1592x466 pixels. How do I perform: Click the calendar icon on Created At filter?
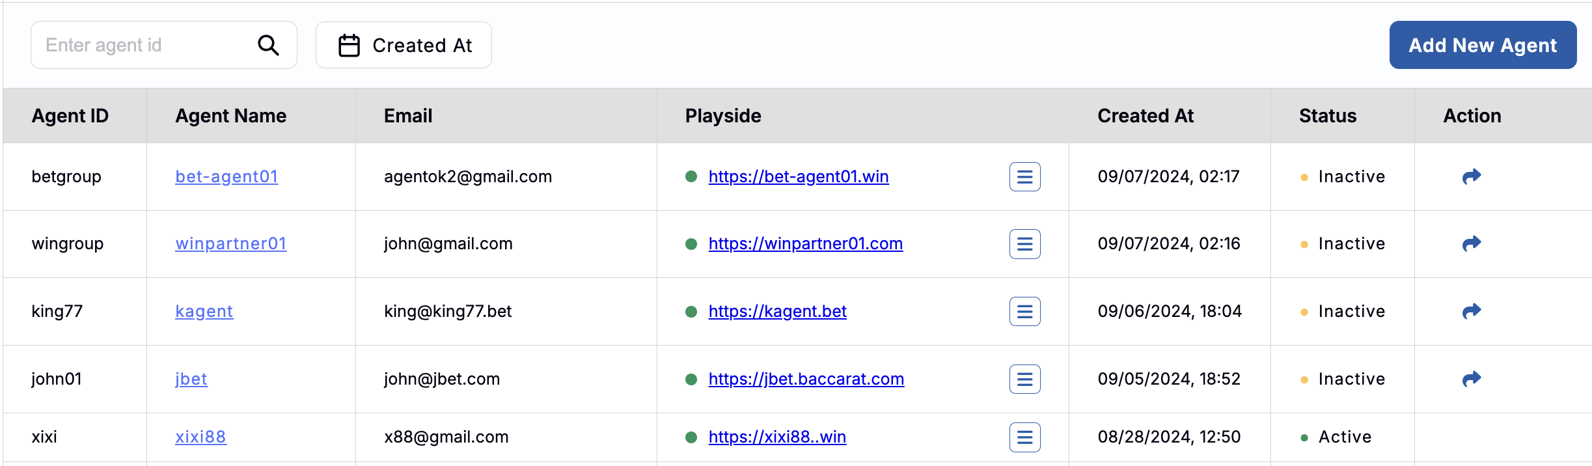349,44
